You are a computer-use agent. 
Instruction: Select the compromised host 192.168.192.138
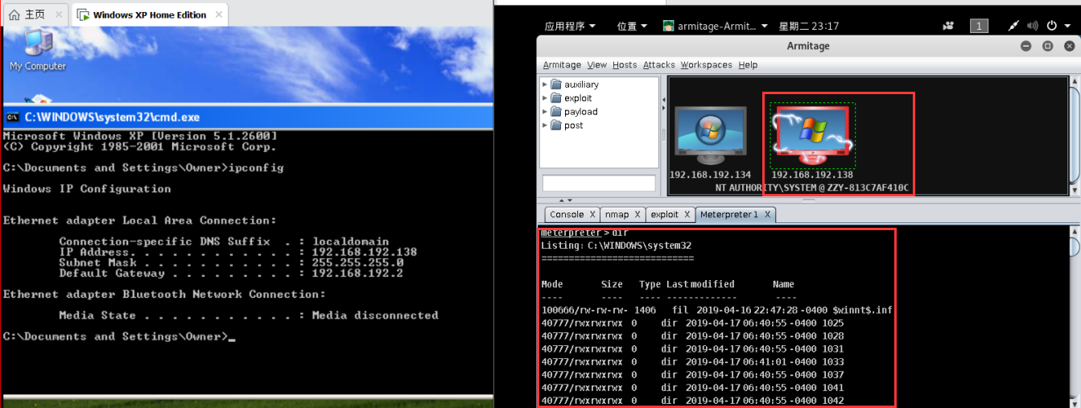pyautogui.click(x=812, y=134)
